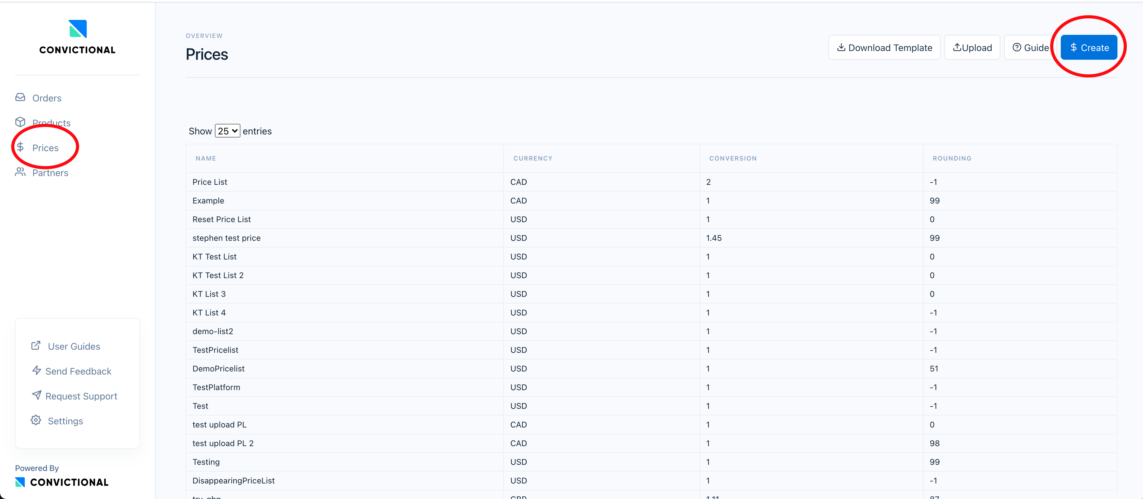Screen dimensions: 1143x499
Task: Go to Prices in the sidebar
Action: coord(45,148)
